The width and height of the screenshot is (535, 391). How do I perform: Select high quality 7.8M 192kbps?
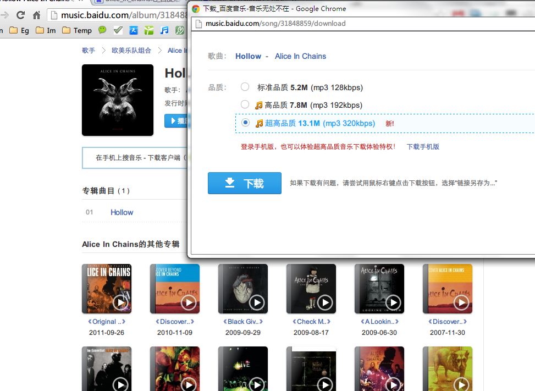point(245,104)
